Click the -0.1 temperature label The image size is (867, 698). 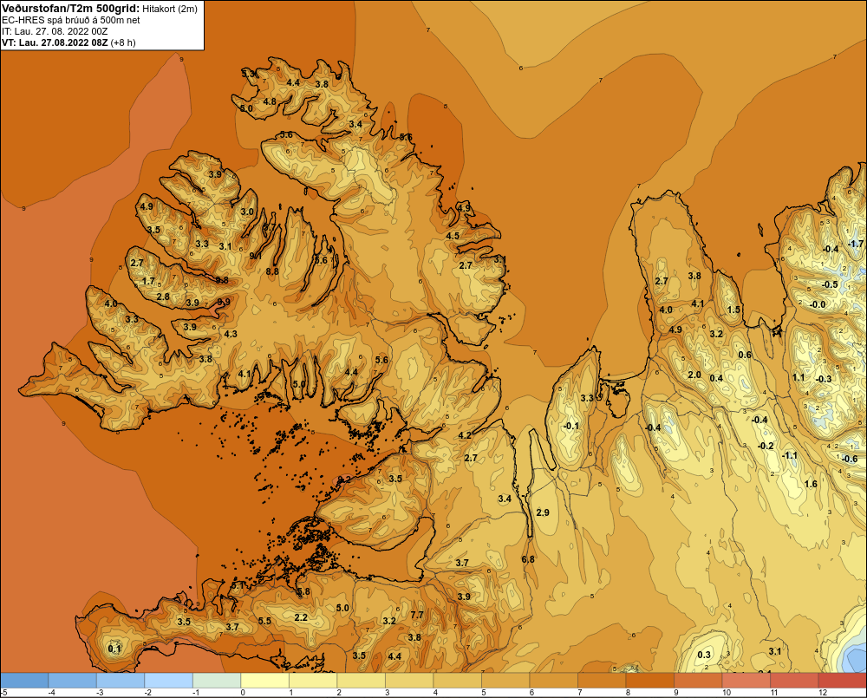(570, 426)
